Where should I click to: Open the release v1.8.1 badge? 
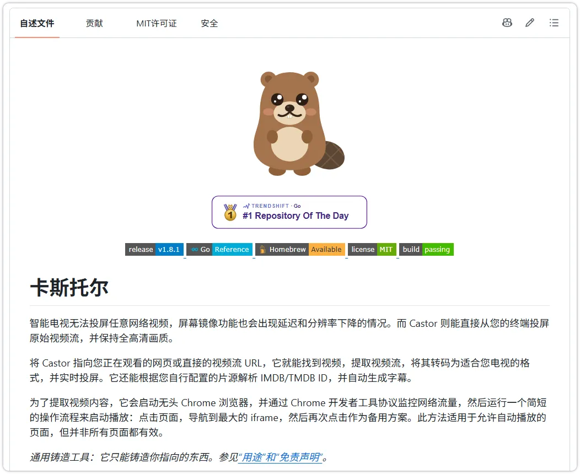154,250
